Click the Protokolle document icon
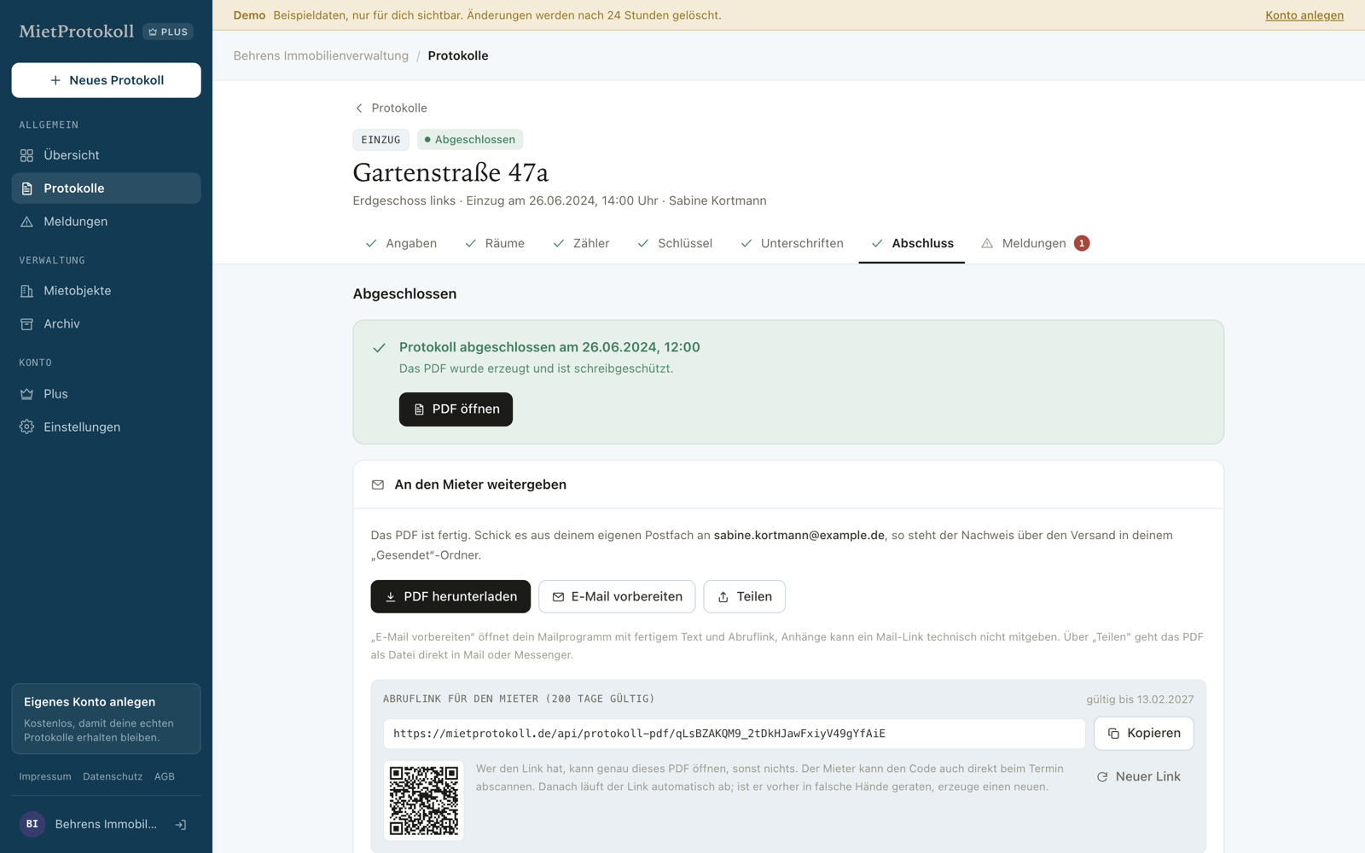This screenshot has height=853, width=1365. (x=27, y=189)
